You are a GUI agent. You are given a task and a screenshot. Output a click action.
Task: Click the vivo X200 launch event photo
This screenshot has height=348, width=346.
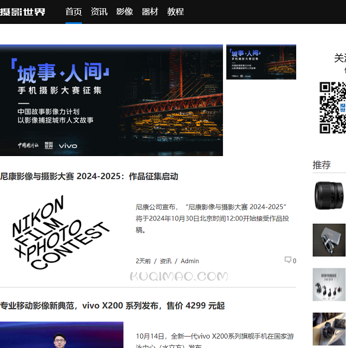(62, 335)
